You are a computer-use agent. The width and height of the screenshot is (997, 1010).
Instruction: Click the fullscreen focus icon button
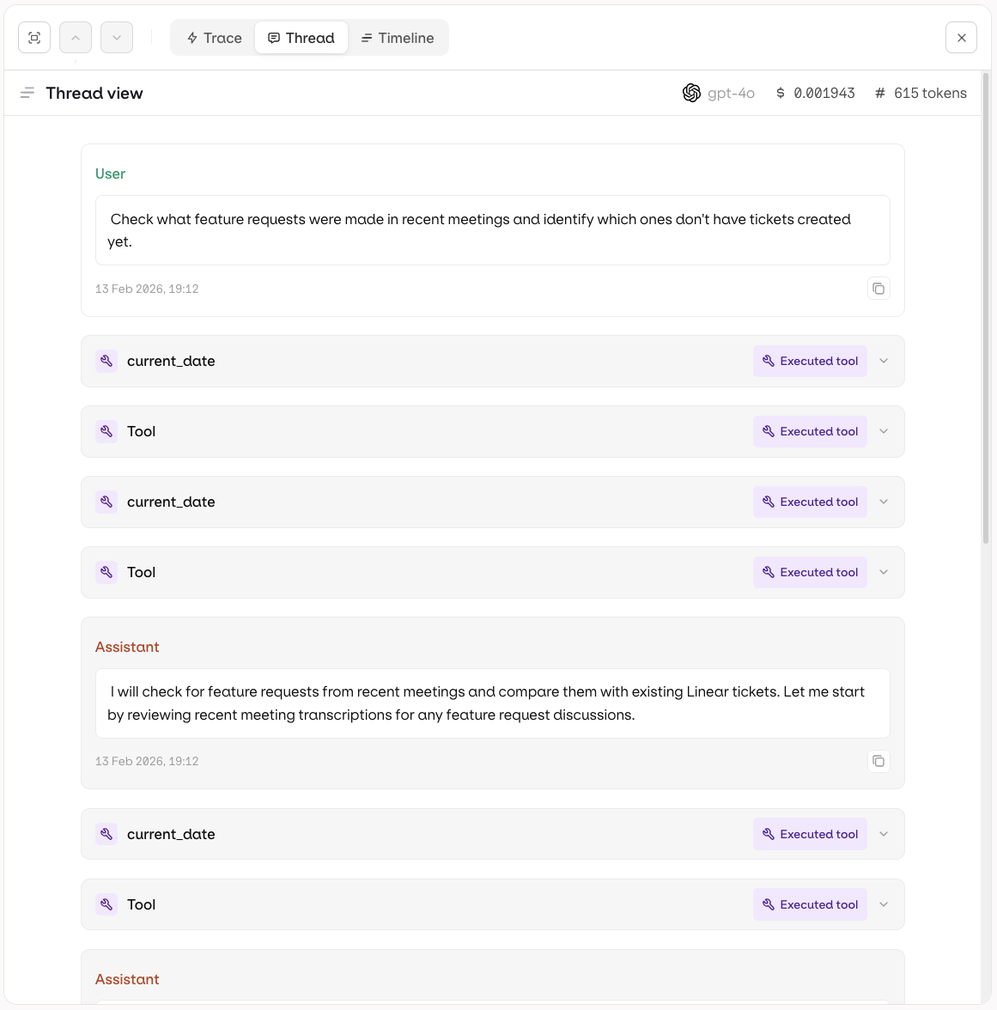pos(34,38)
